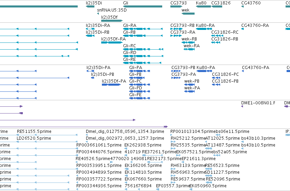Click the bs43b10.3prime EST label
Screen dimensions: 290x191
coord(258,138)
